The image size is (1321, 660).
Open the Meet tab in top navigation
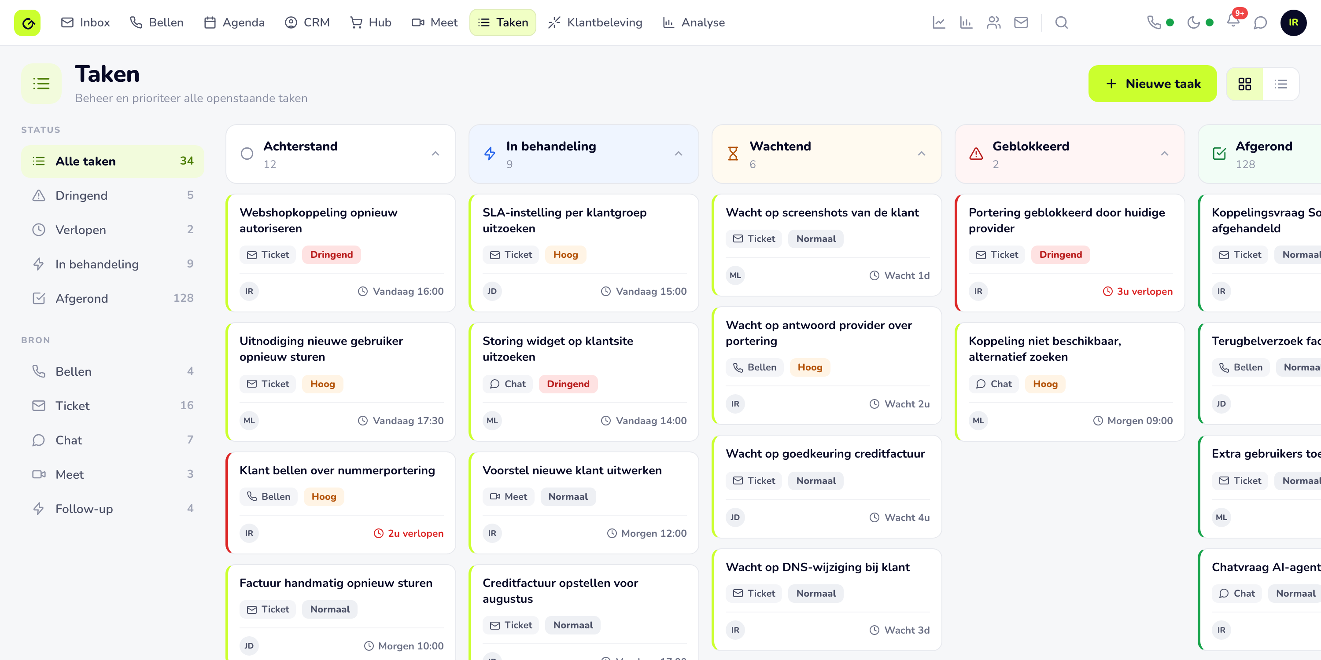434,22
